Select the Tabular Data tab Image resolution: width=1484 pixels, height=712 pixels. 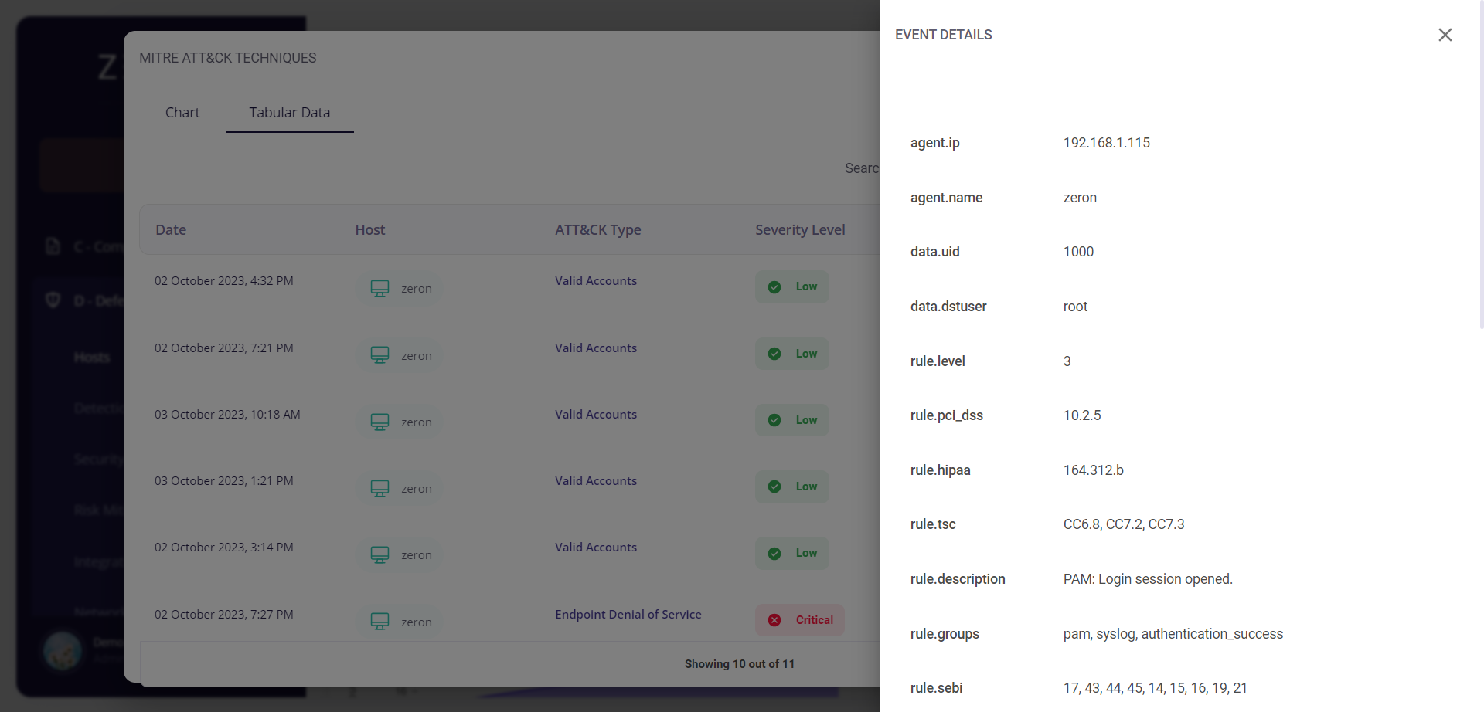290,113
